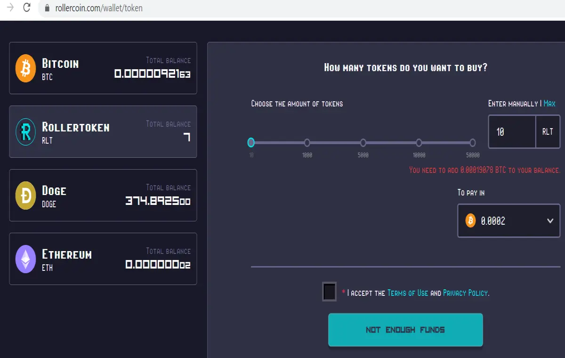This screenshot has height=358, width=565.
Task: Tick the accept Terms of Use checkbox
Action: [329, 292]
